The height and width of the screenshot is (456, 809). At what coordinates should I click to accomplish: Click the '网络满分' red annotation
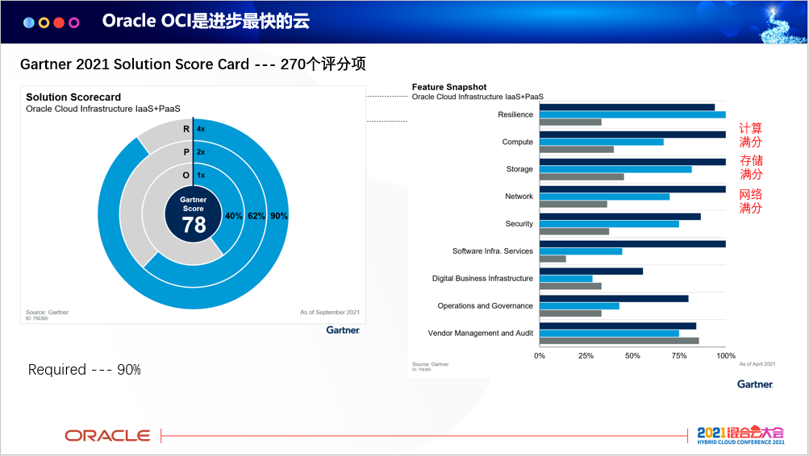pos(750,201)
